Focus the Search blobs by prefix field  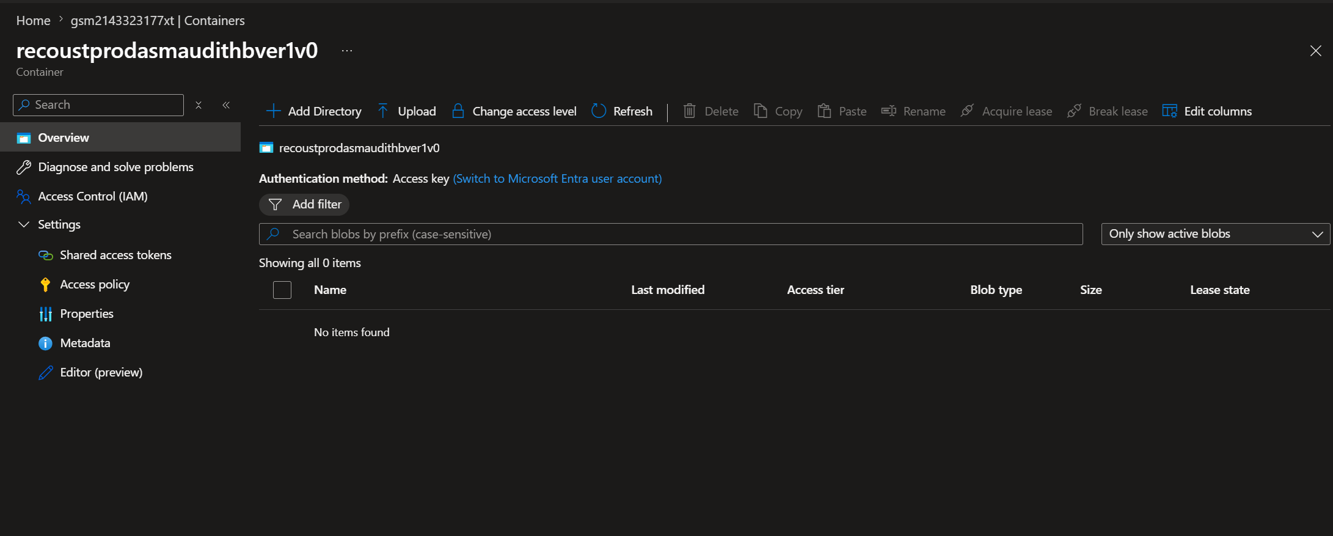pyautogui.click(x=671, y=234)
